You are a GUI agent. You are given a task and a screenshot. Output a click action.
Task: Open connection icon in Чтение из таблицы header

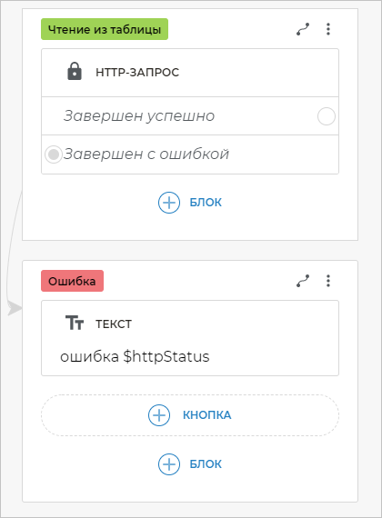303,29
